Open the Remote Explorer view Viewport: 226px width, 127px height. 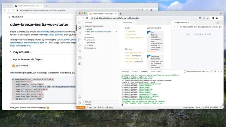point(79,58)
